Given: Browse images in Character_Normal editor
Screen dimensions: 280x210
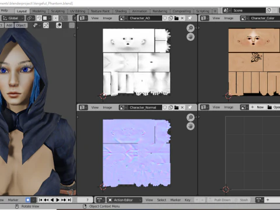Looking at the screenshot, I should 123,107.
